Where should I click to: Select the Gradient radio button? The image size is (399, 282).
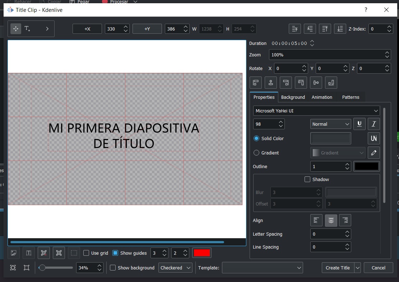(x=256, y=153)
